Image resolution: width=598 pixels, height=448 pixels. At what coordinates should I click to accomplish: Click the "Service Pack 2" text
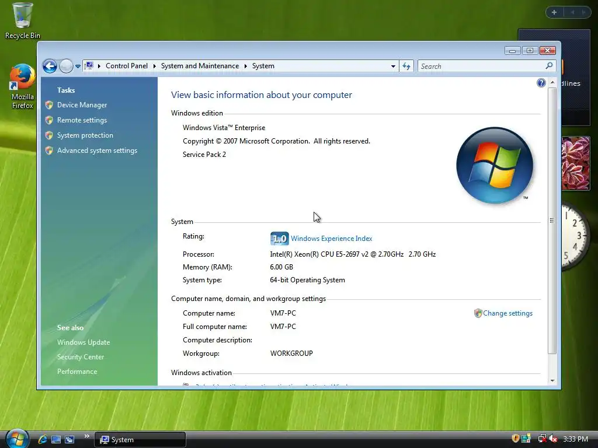pyautogui.click(x=204, y=154)
